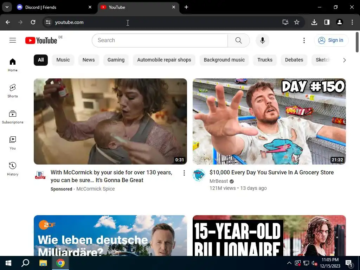The width and height of the screenshot is (360, 270).
Task: Open Chrome downloads
Action: point(314,22)
